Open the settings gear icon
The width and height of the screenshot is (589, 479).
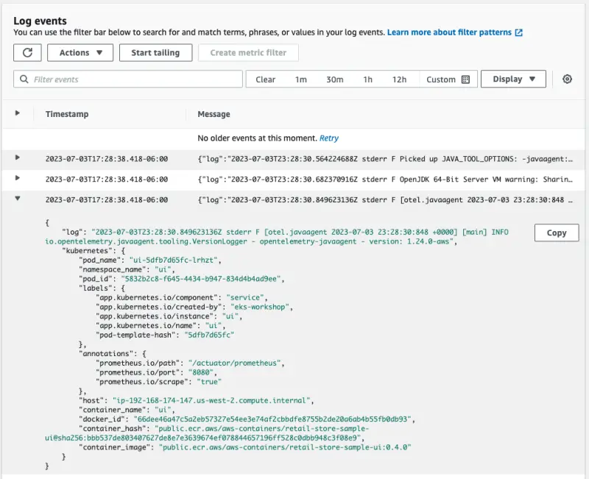[567, 79]
